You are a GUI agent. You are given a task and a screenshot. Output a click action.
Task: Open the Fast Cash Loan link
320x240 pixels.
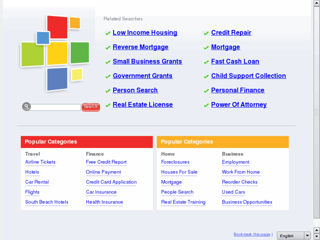pyautogui.click(x=235, y=62)
